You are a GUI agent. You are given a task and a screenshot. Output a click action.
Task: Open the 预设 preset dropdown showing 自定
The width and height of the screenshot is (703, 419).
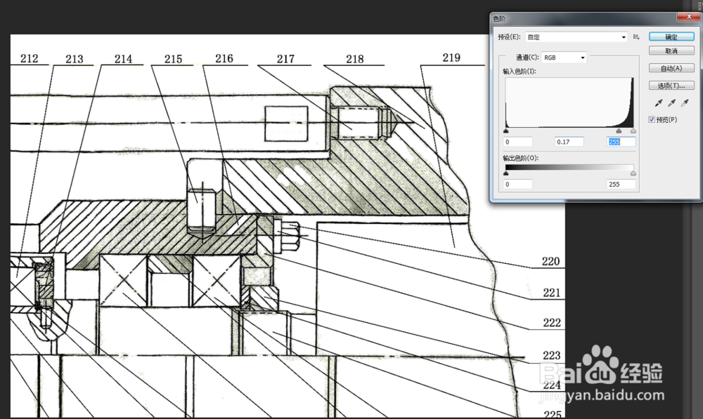pyautogui.click(x=576, y=37)
